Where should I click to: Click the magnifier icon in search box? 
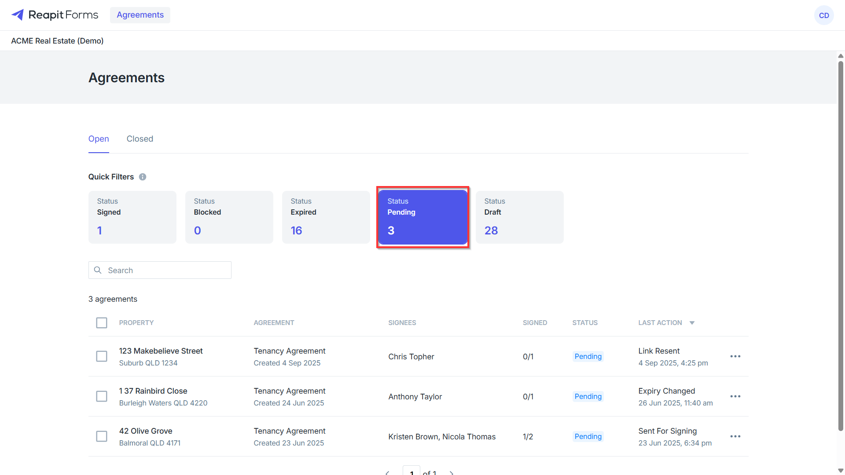click(98, 270)
